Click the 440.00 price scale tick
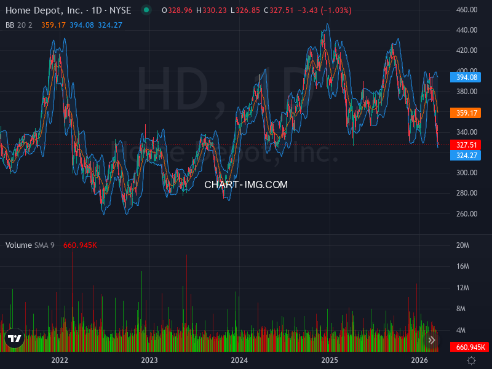The width and height of the screenshot is (492, 369). click(x=467, y=30)
